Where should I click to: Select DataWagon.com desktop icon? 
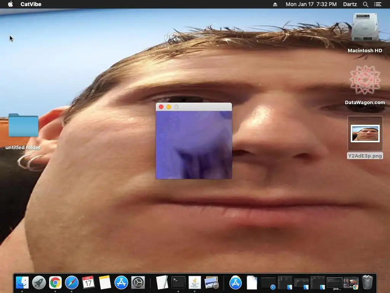(x=365, y=80)
